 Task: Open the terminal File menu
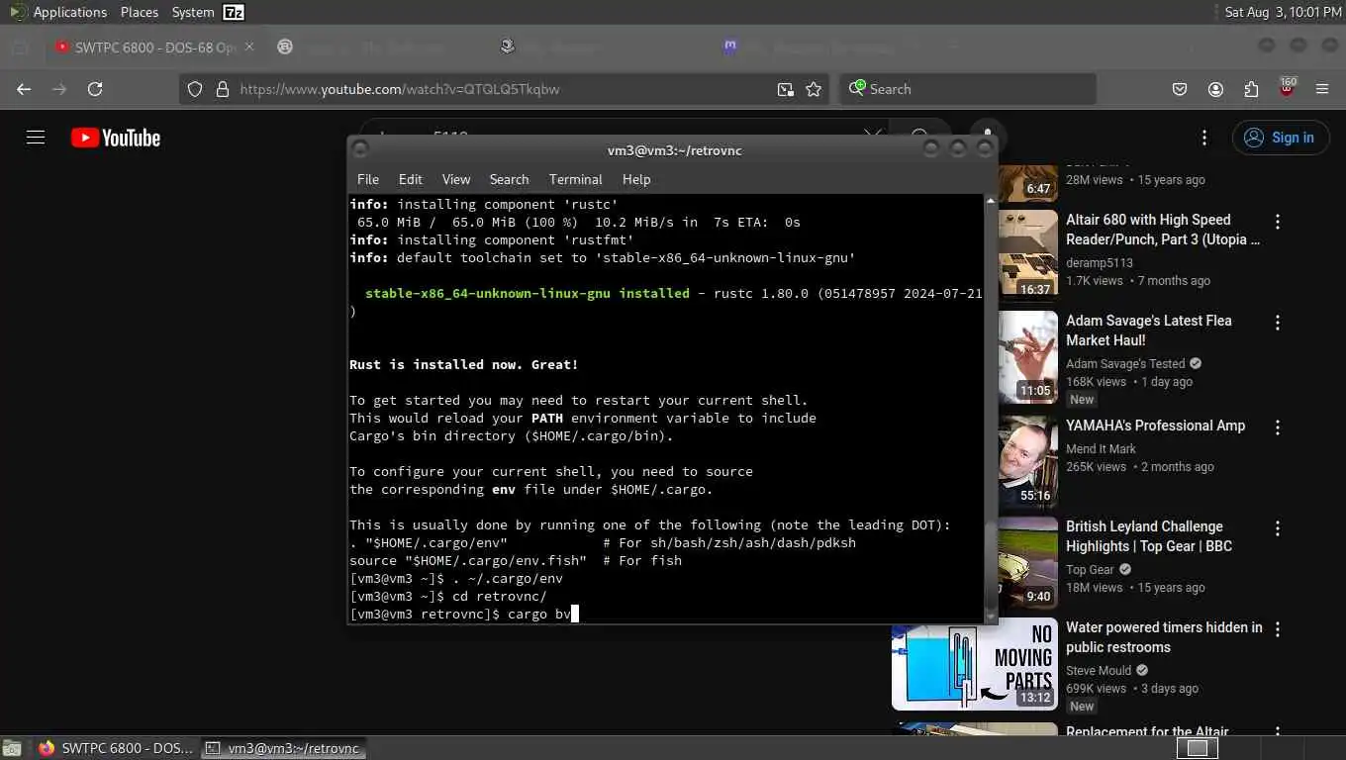pyautogui.click(x=368, y=179)
